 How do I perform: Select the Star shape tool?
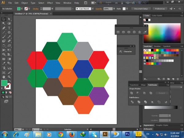click(x=140, y=32)
